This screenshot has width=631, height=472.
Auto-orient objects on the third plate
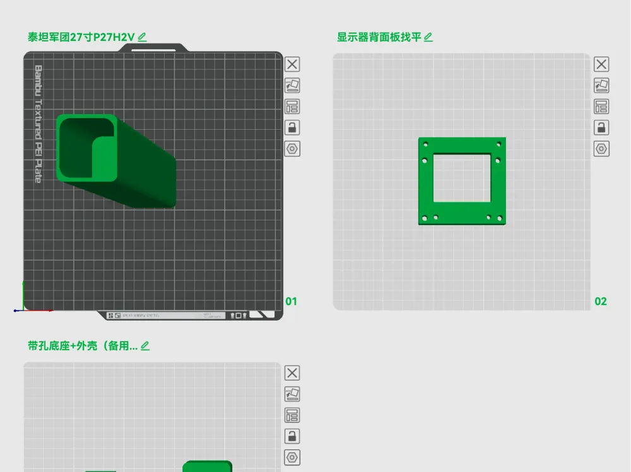292,394
